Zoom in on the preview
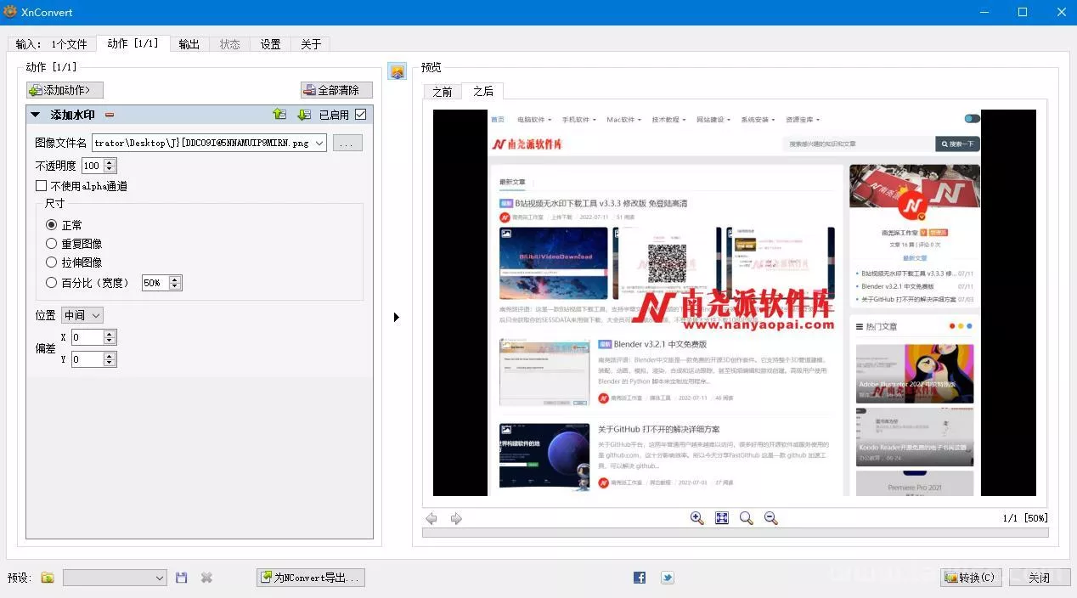This screenshot has width=1077, height=598. point(697,518)
